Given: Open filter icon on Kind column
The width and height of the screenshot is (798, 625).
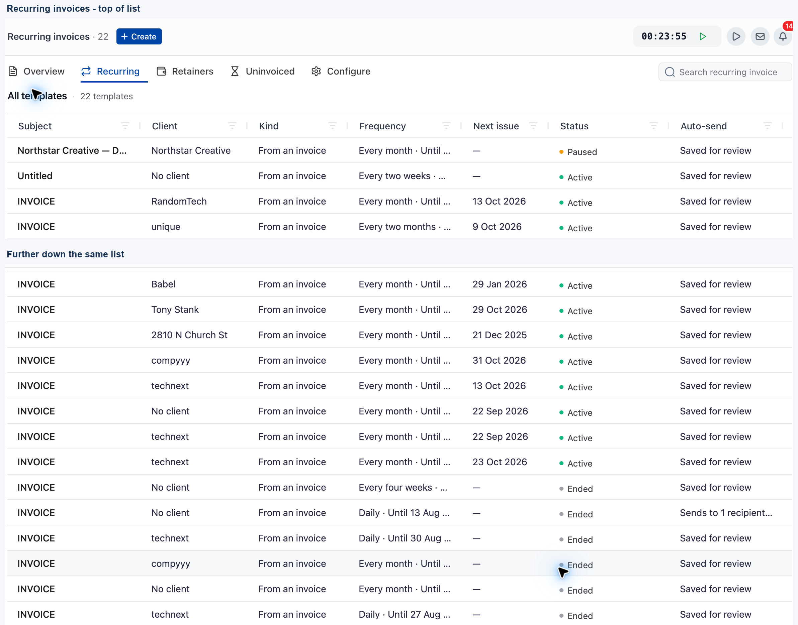Looking at the screenshot, I should 332,126.
